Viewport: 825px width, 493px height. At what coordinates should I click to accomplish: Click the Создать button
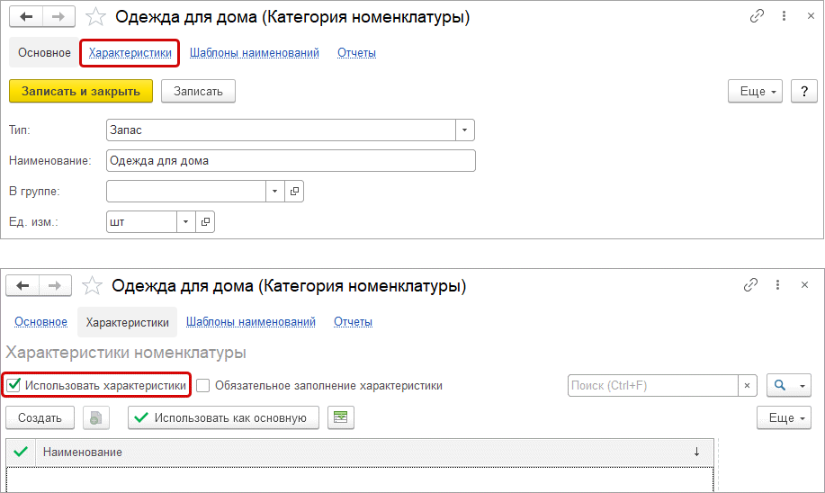40,417
